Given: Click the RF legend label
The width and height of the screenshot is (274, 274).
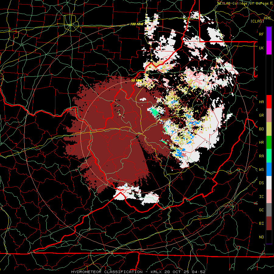Looking at the screenshot, I should coord(261,34).
